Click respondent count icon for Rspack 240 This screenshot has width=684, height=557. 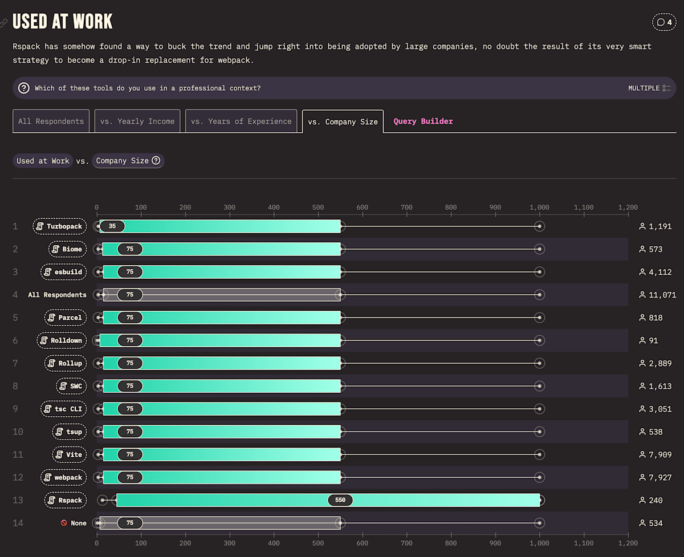642,500
